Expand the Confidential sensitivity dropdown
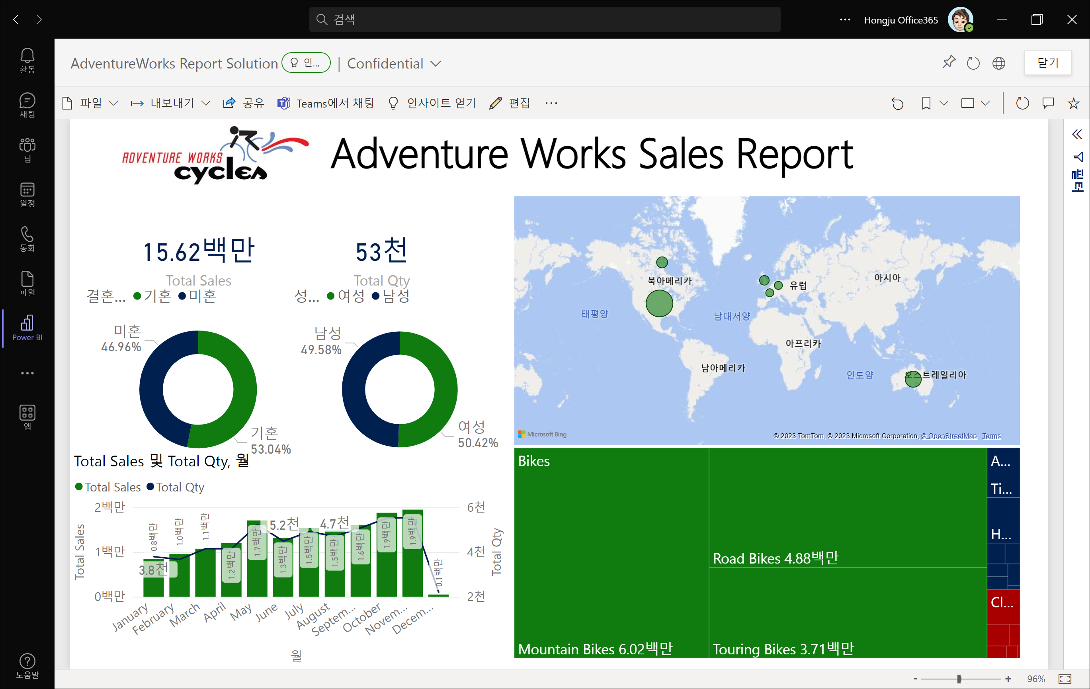The height and width of the screenshot is (689, 1090). (436, 64)
